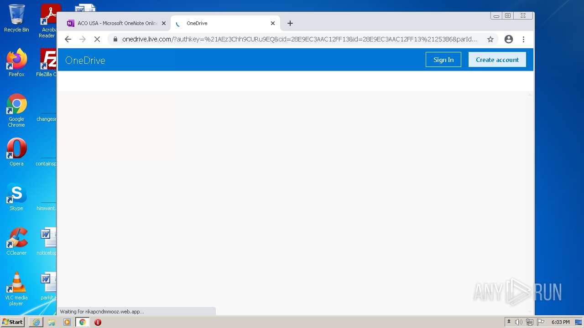Click the Opera taskbar icon

coord(98,322)
